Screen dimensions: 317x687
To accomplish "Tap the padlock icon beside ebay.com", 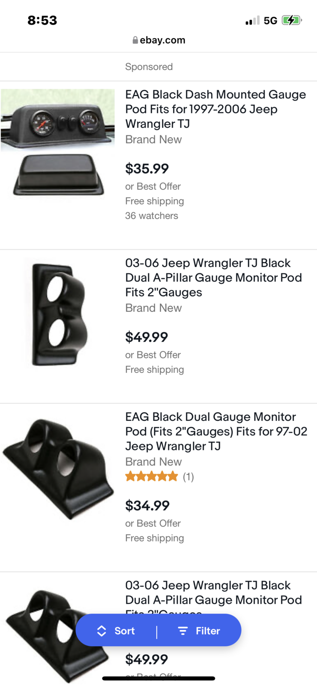I will [135, 40].
